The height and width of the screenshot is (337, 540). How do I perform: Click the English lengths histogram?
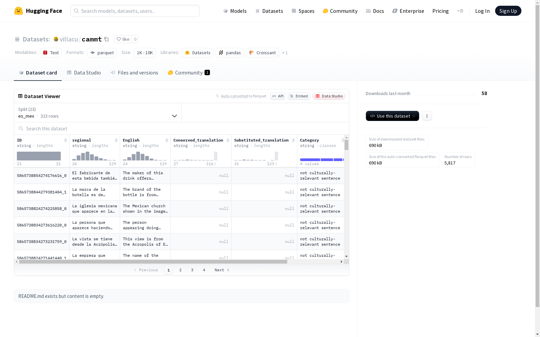point(145,156)
